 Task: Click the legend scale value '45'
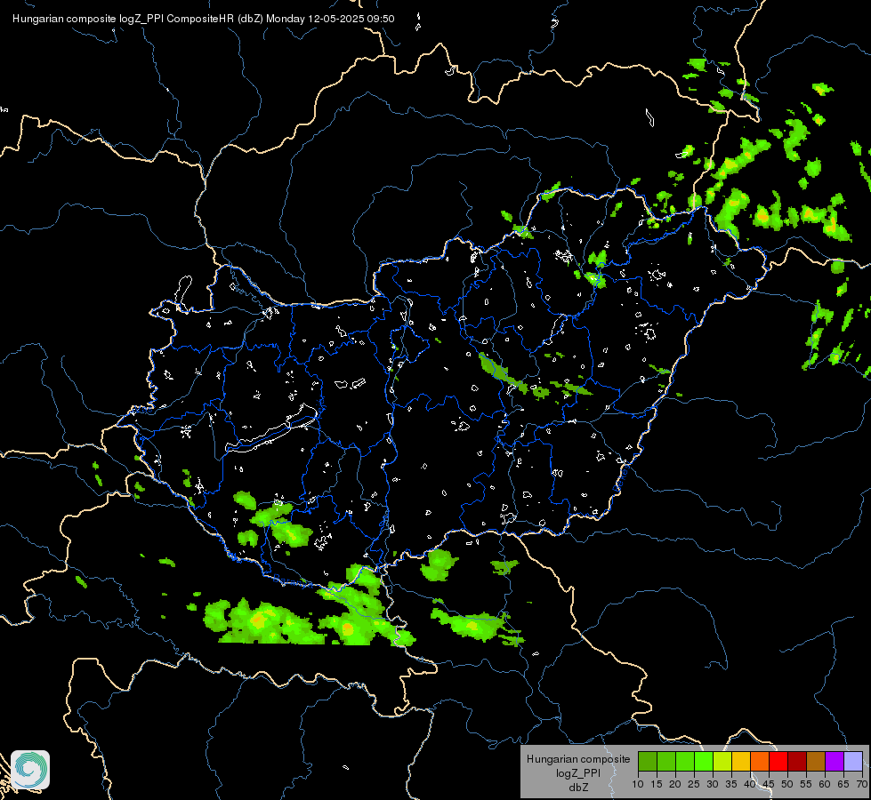tap(769, 785)
